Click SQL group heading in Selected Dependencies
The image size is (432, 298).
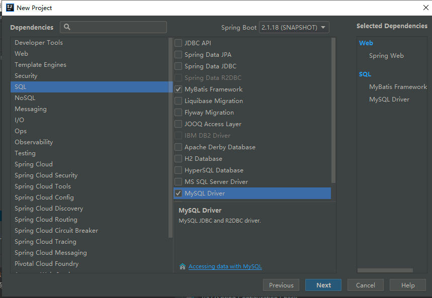click(365, 74)
